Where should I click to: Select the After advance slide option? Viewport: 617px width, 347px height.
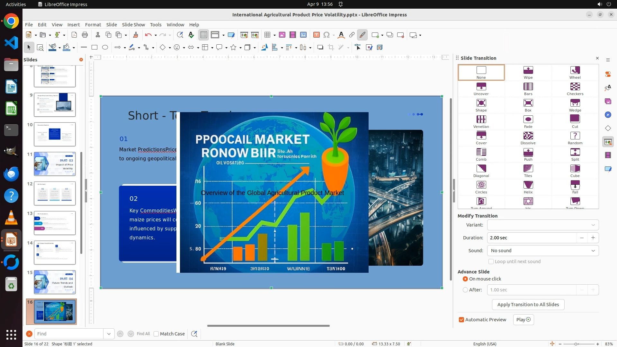pos(465,290)
